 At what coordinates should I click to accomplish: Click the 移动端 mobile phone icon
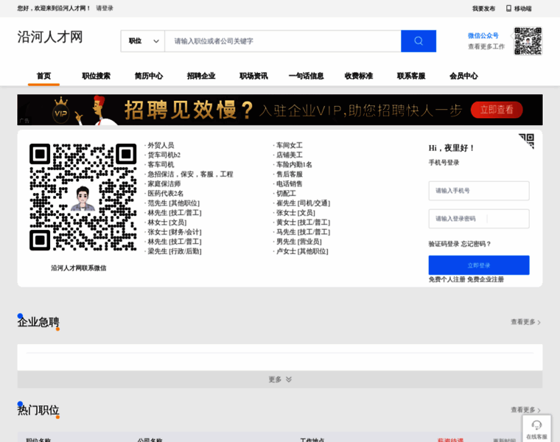(508, 9)
